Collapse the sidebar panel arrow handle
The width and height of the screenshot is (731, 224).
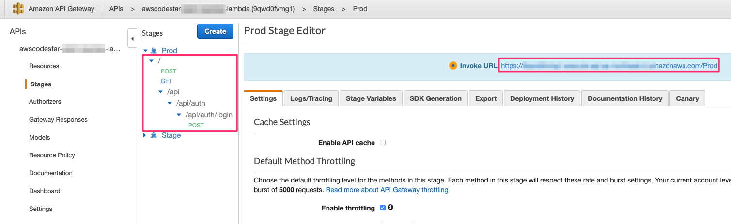tap(132, 38)
